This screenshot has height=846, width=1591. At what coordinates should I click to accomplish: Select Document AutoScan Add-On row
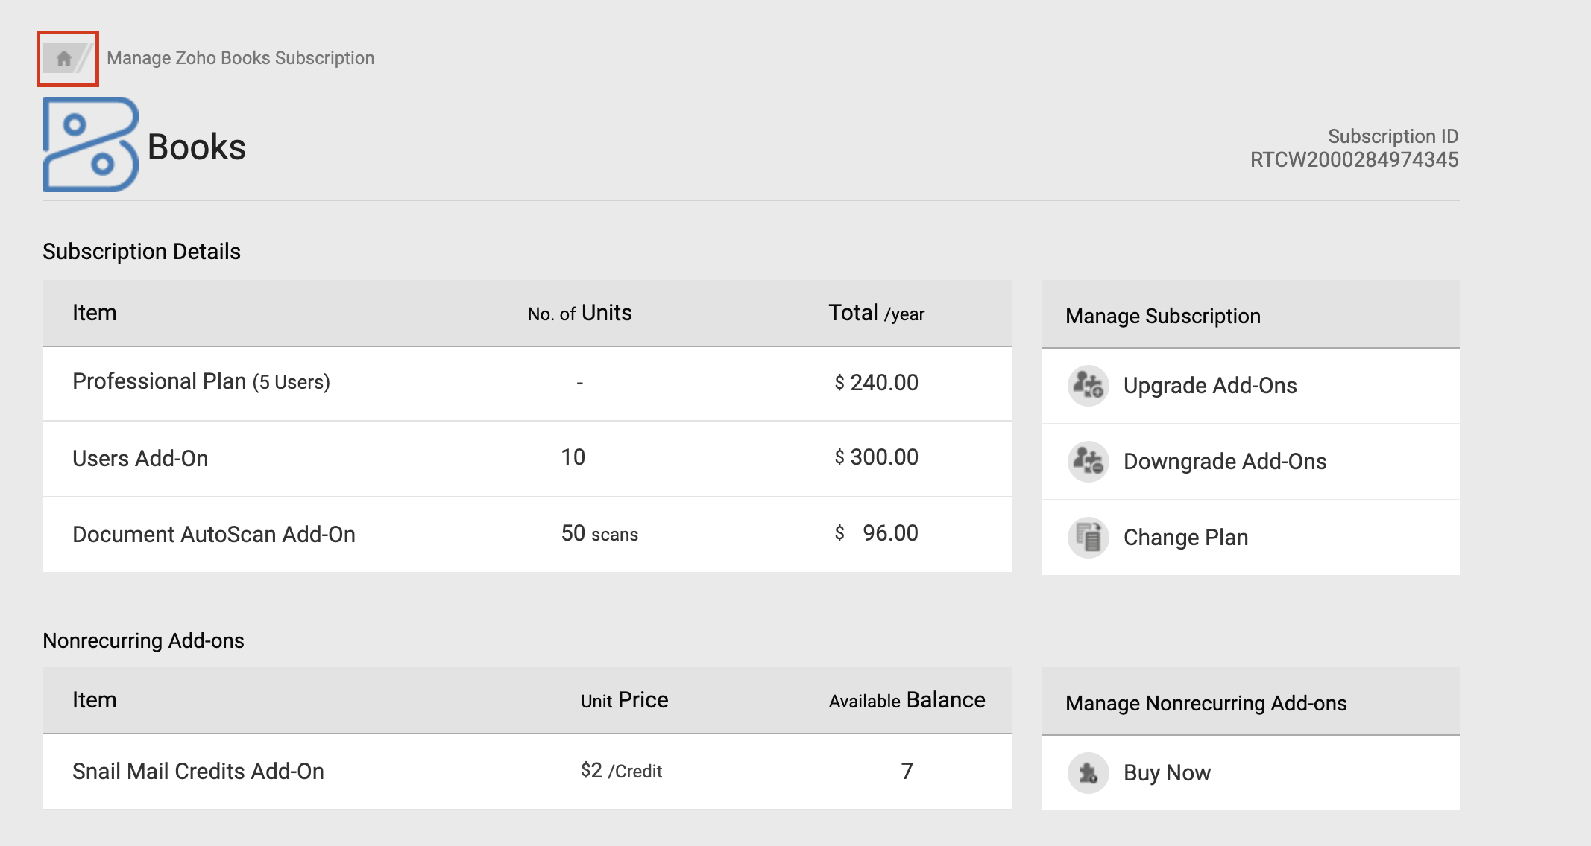click(x=214, y=535)
